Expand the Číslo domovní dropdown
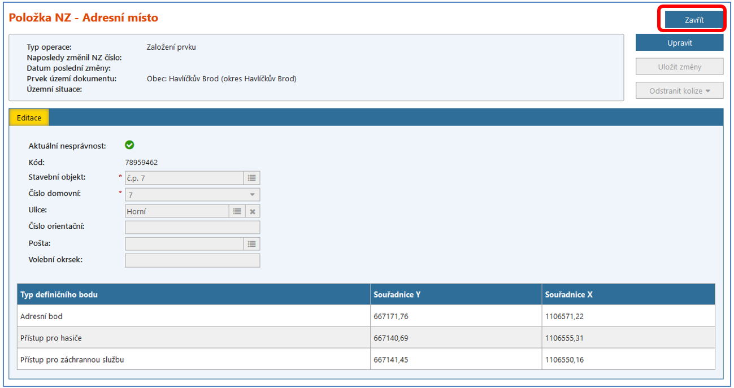734x388 pixels. click(252, 195)
